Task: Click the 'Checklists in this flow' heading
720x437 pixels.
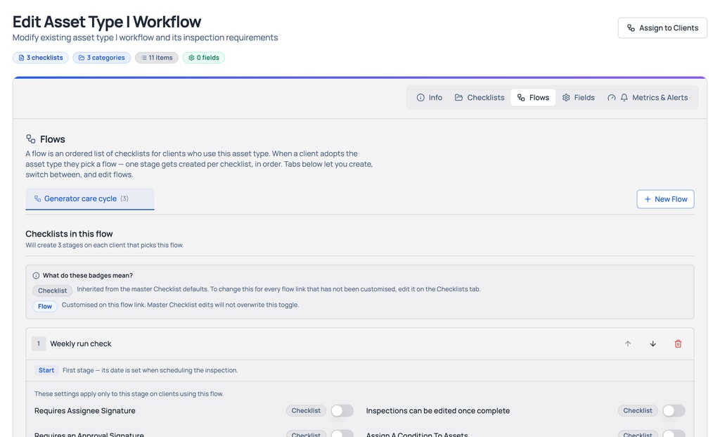Action: click(x=69, y=234)
